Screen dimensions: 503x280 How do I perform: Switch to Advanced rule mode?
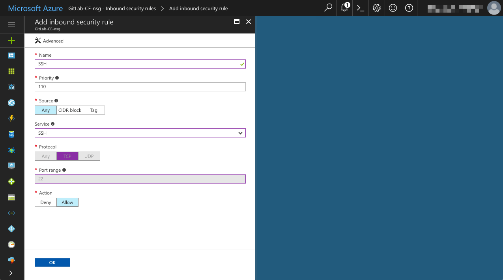click(x=49, y=41)
